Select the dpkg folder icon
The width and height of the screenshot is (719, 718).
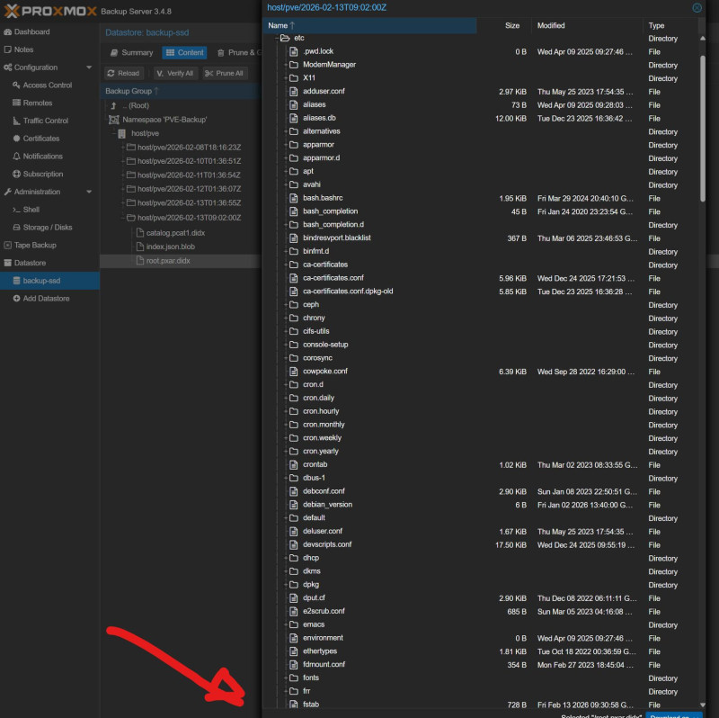294,584
